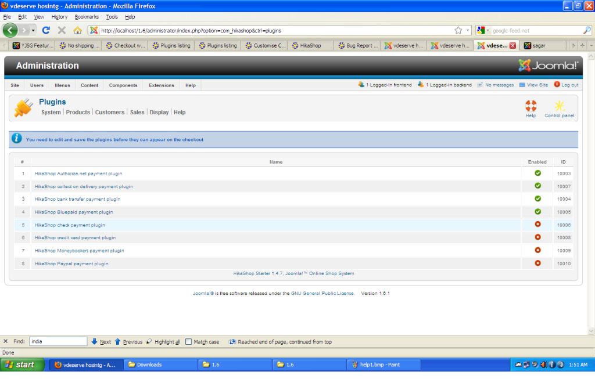The width and height of the screenshot is (595, 379).
Task: Close the active vdese... tab
Action: pyautogui.click(x=512, y=45)
